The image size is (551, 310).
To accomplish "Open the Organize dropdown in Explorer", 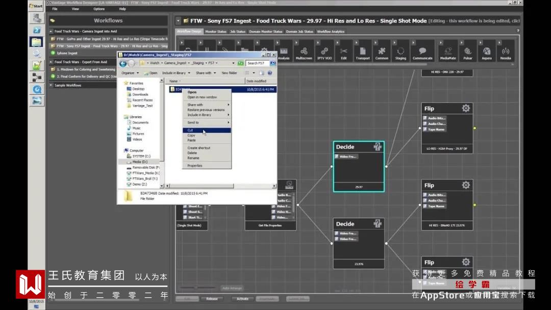I will (130, 73).
